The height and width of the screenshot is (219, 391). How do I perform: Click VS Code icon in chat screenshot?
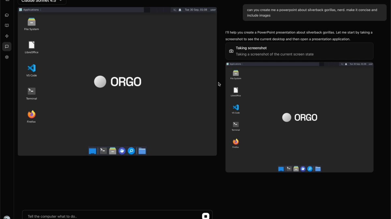236,109
